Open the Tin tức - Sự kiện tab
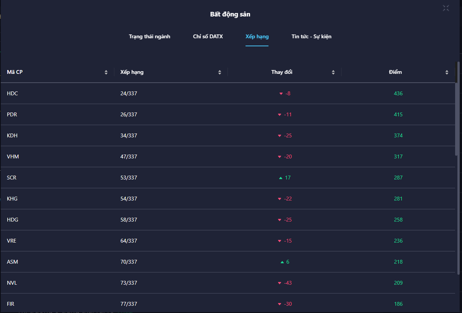Image resolution: width=462 pixels, height=313 pixels. coord(311,37)
